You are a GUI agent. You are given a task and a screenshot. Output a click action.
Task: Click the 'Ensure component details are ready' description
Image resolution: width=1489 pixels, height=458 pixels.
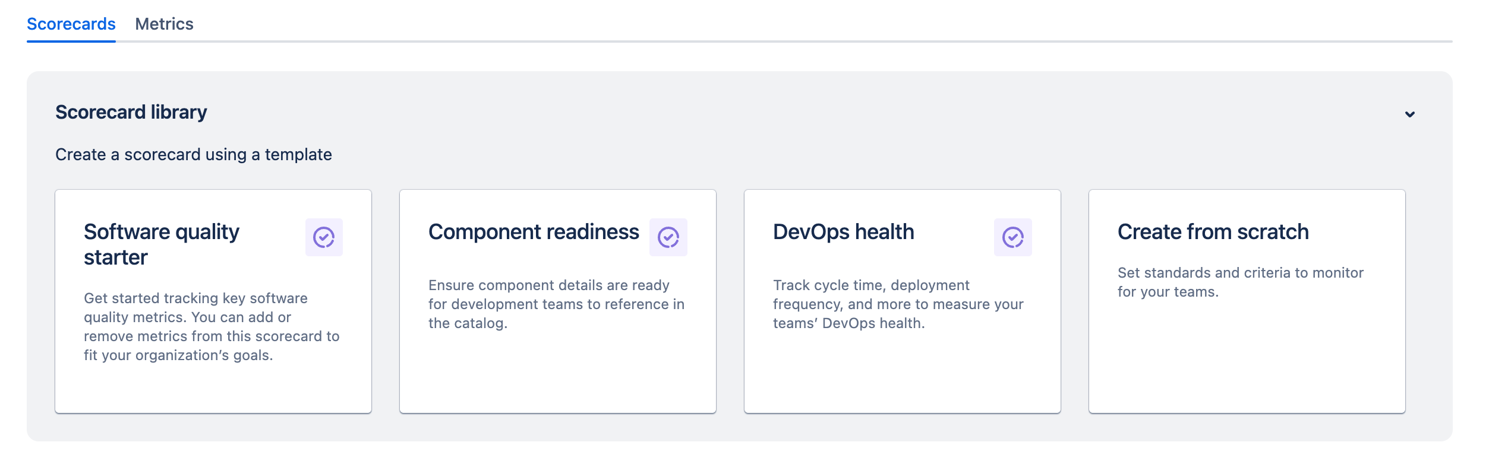(x=557, y=304)
